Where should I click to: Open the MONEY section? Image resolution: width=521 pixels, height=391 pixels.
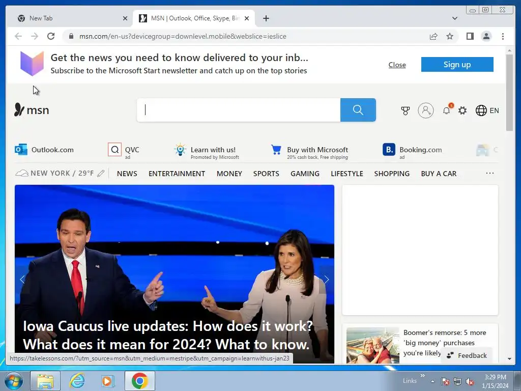[229, 174]
